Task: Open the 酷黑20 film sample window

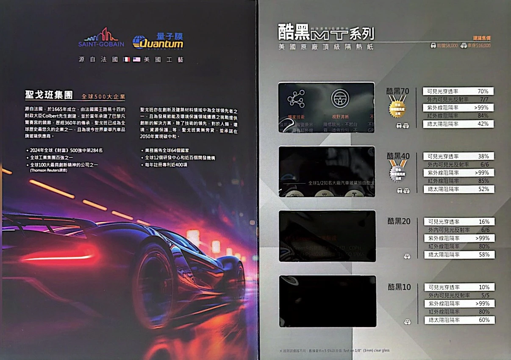Action: pos(327,236)
